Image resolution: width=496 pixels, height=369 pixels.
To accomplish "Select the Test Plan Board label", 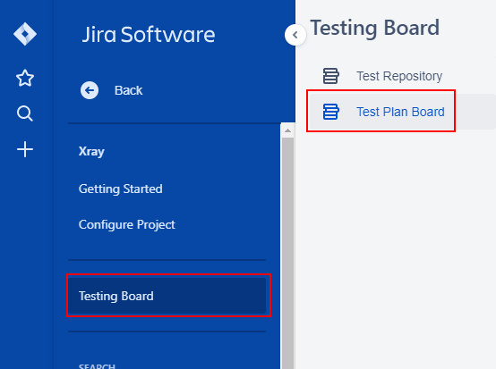I will coord(400,112).
